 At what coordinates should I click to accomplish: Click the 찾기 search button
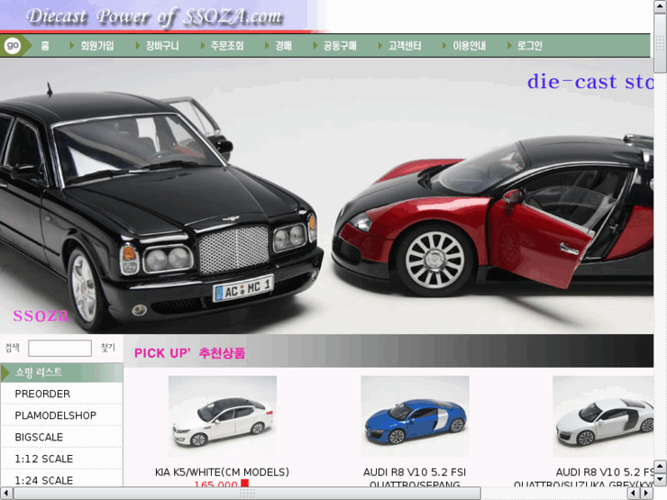pos(108,348)
